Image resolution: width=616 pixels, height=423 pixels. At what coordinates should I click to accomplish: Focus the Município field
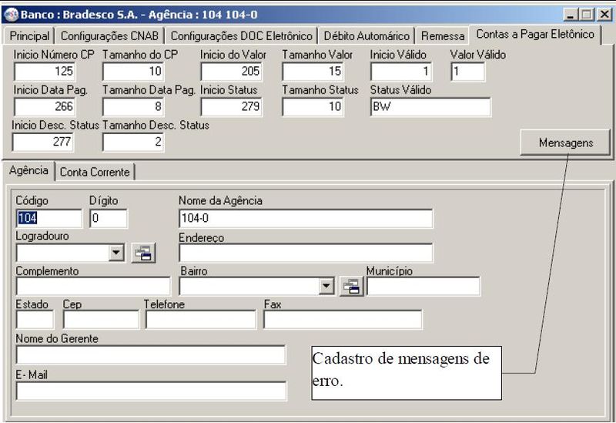423,286
